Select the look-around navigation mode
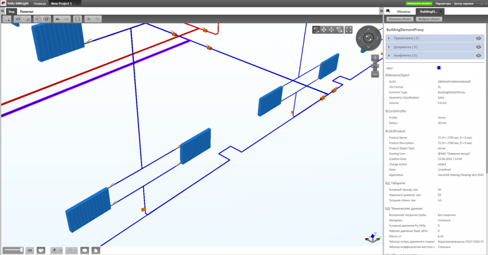This screenshot has height=255, width=488. tap(339, 30)
